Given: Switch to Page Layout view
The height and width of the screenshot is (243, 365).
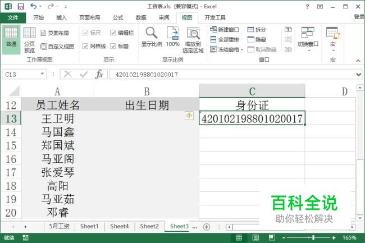Looking at the screenshot, I should (x=54, y=33).
